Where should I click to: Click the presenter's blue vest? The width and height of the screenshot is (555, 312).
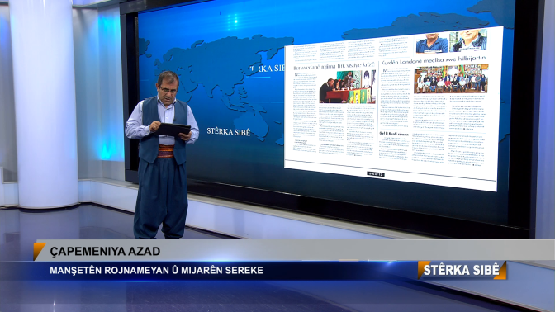[164, 131]
